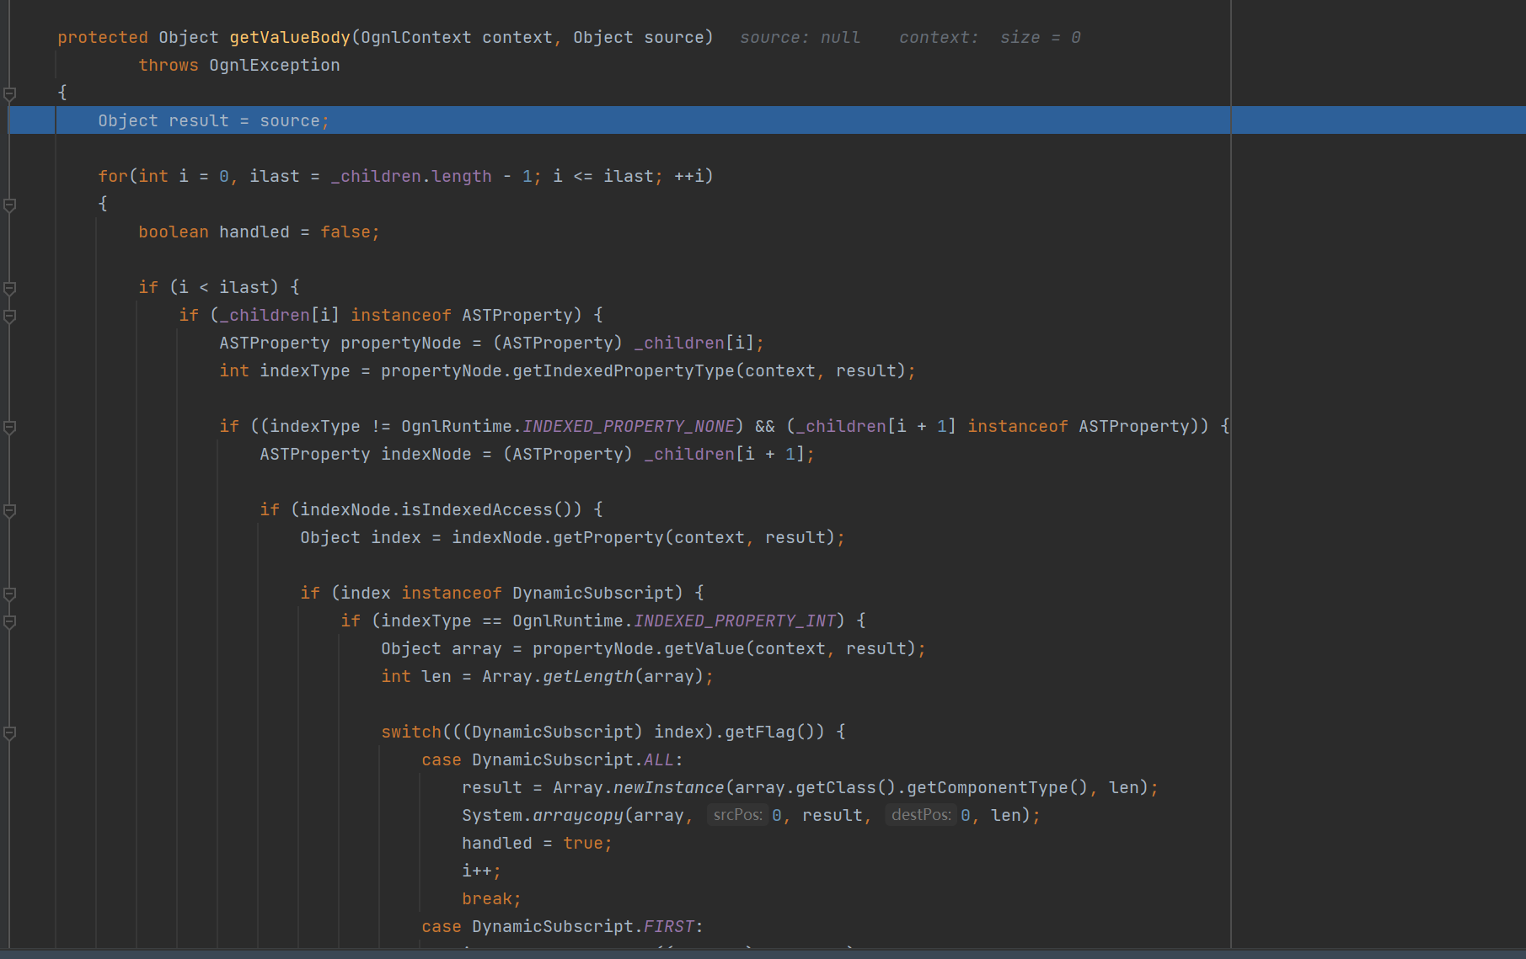Click the 'srcPos:' parameter hint

pos(737,815)
